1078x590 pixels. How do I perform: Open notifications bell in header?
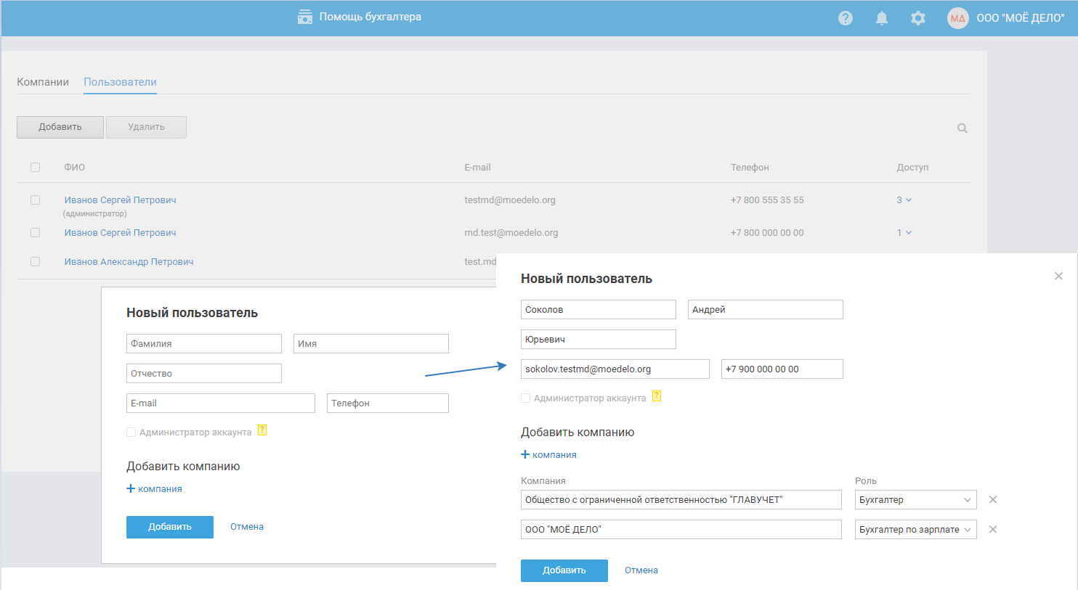[881, 18]
